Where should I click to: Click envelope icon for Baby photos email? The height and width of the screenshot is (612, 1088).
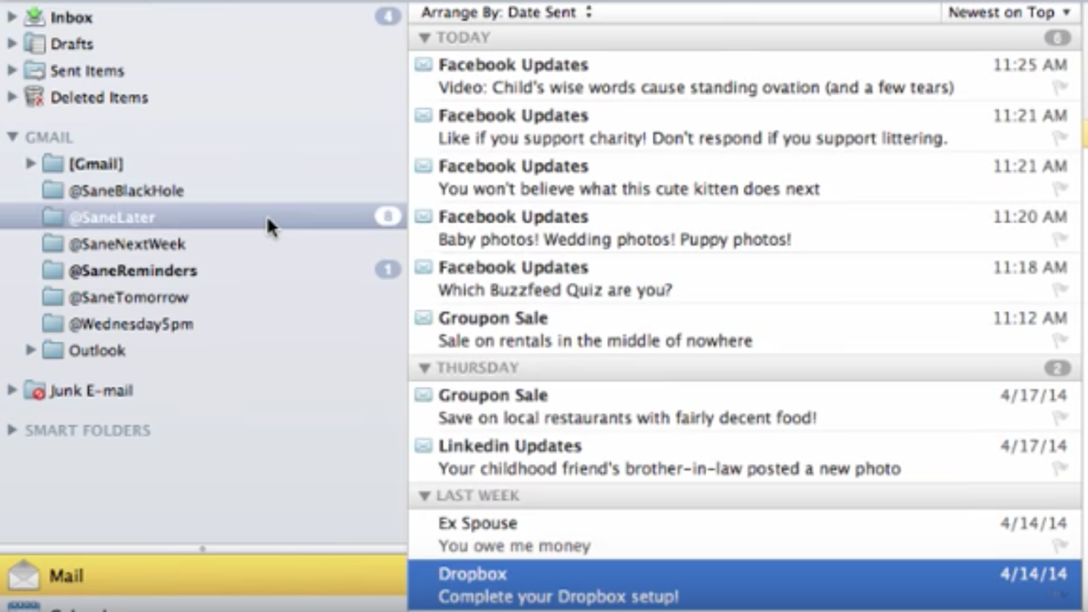pos(424,217)
